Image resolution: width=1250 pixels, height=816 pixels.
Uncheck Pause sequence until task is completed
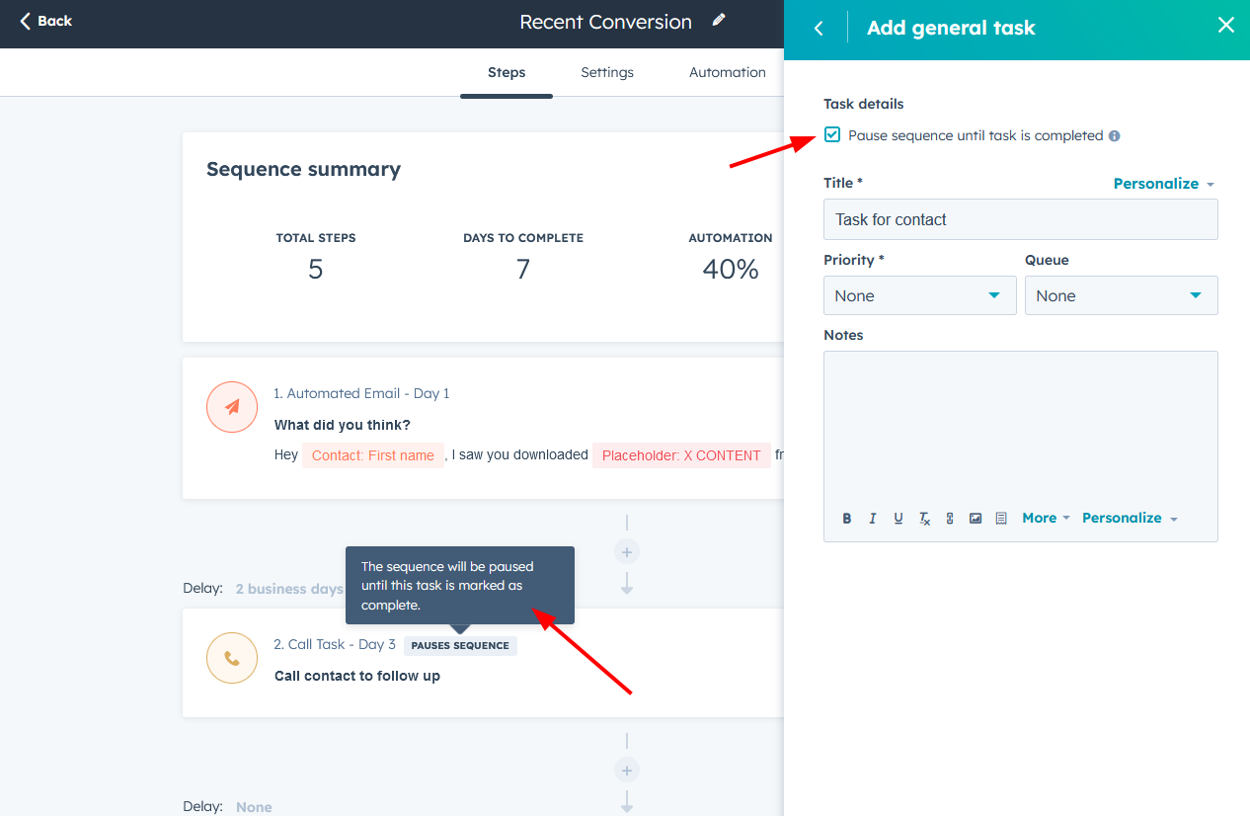(x=831, y=134)
